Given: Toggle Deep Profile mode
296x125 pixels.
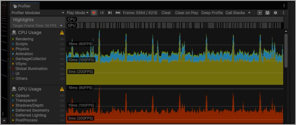Looking at the screenshot, I should pyautogui.click(x=212, y=13).
